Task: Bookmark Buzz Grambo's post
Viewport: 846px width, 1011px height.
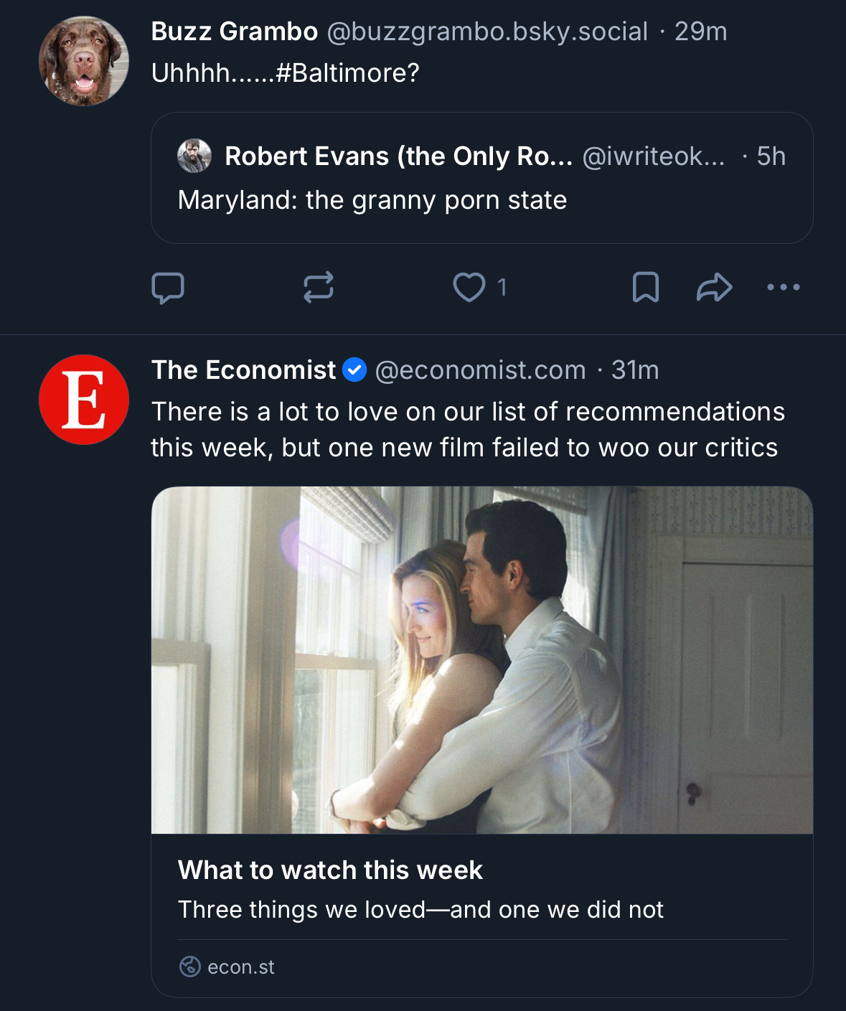Action: (645, 288)
